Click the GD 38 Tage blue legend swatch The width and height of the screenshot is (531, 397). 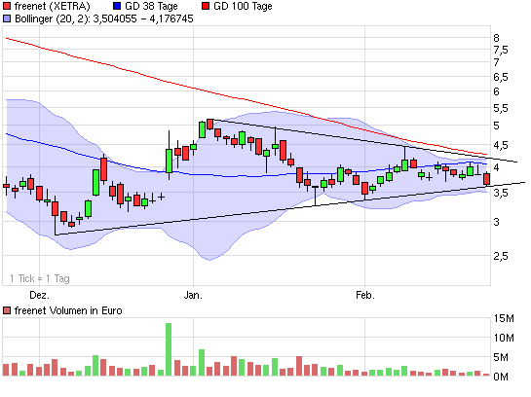pos(117,6)
